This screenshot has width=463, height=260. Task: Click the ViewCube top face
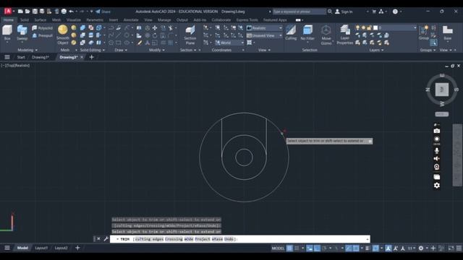pos(442,90)
